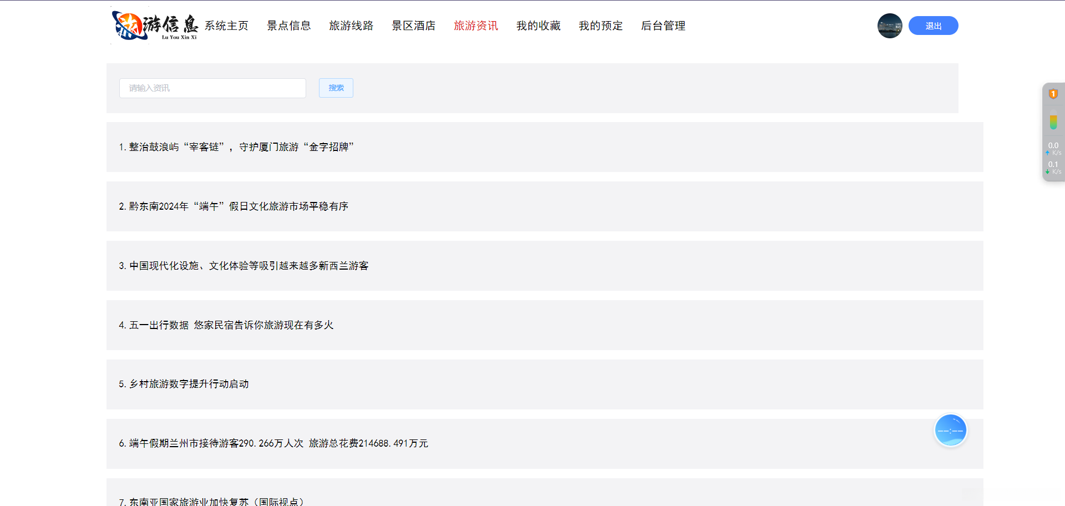Click the 0.1 K/s download speed readout
The image size is (1065, 506).
(1053, 167)
